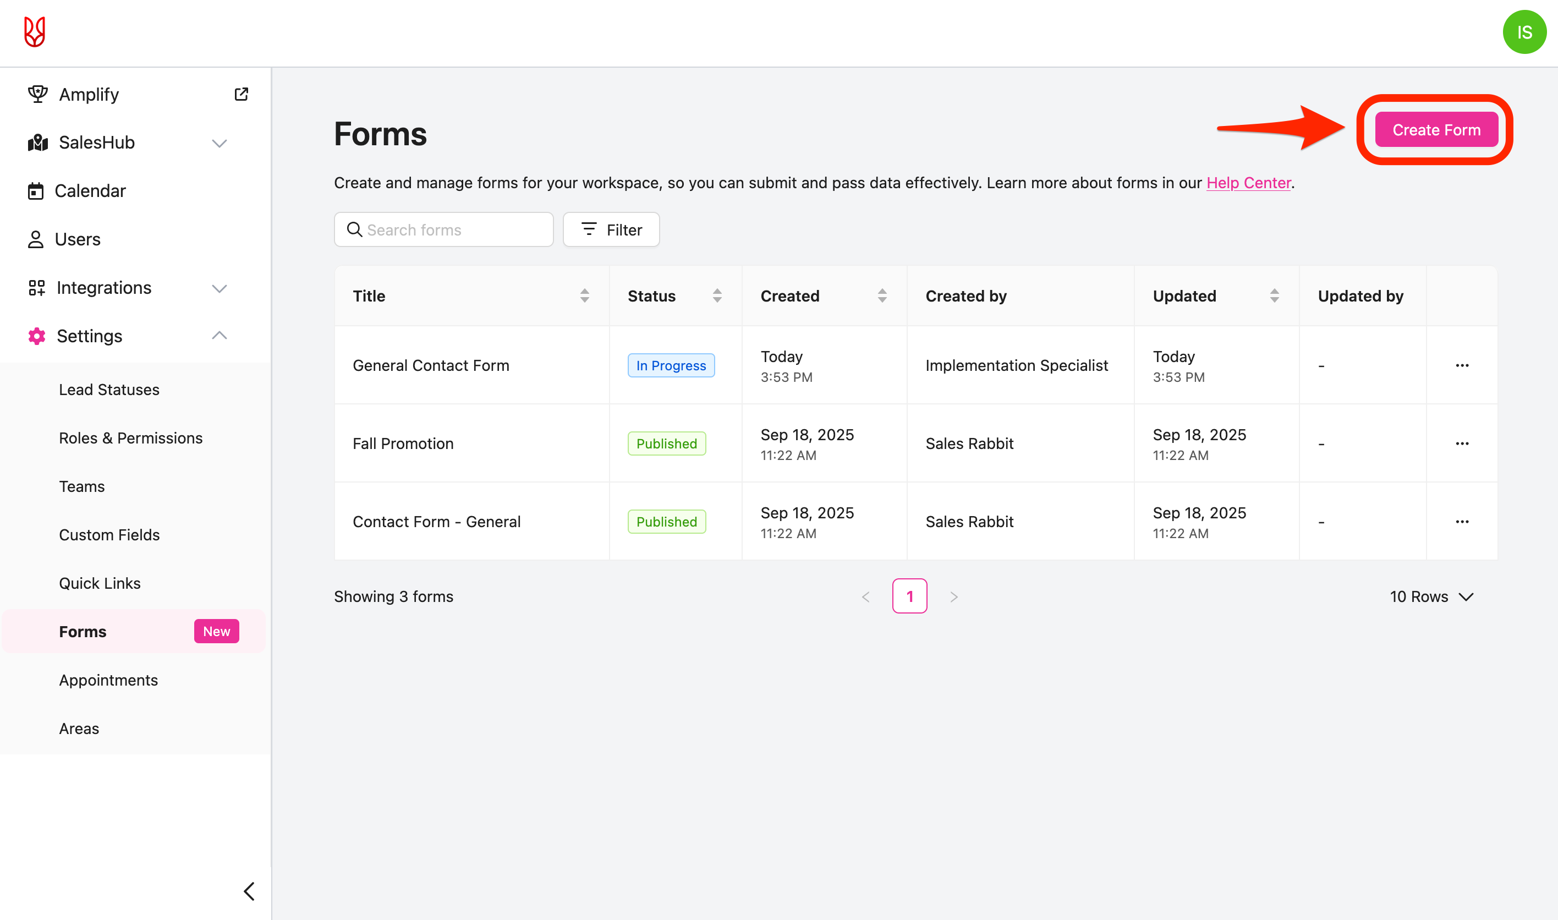Viewport: 1558px width, 920px height.
Task: Open the IS user avatar
Action: click(x=1524, y=32)
